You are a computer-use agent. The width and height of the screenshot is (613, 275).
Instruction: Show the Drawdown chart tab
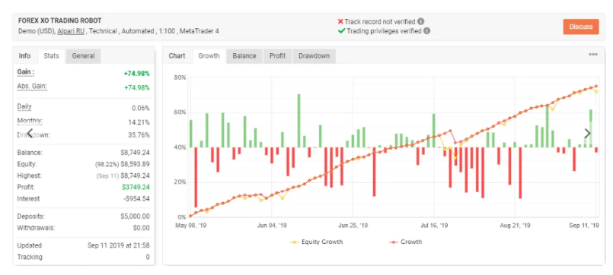(314, 55)
